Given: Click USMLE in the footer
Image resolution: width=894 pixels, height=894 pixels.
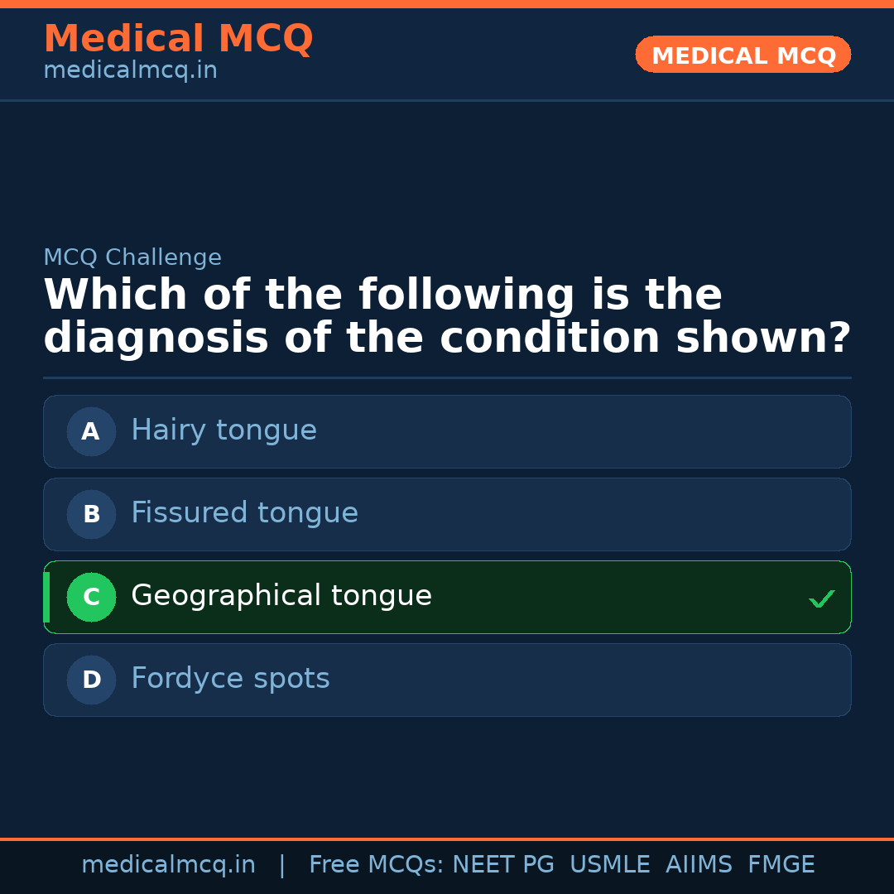Looking at the screenshot, I should pos(609,865).
